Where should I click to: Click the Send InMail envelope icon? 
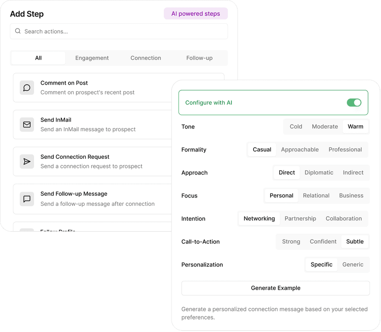tap(27, 124)
